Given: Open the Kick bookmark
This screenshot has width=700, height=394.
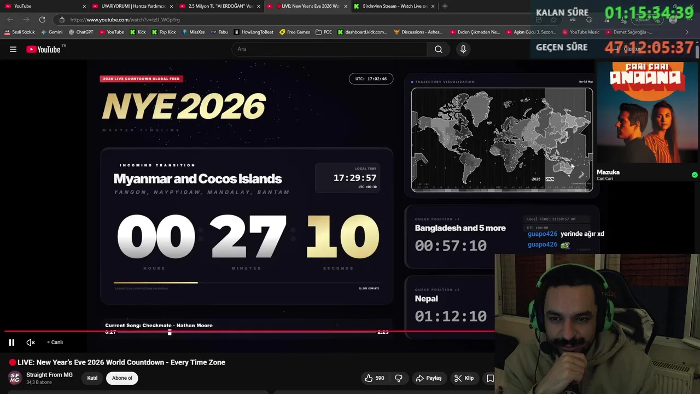Looking at the screenshot, I should coord(138,32).
